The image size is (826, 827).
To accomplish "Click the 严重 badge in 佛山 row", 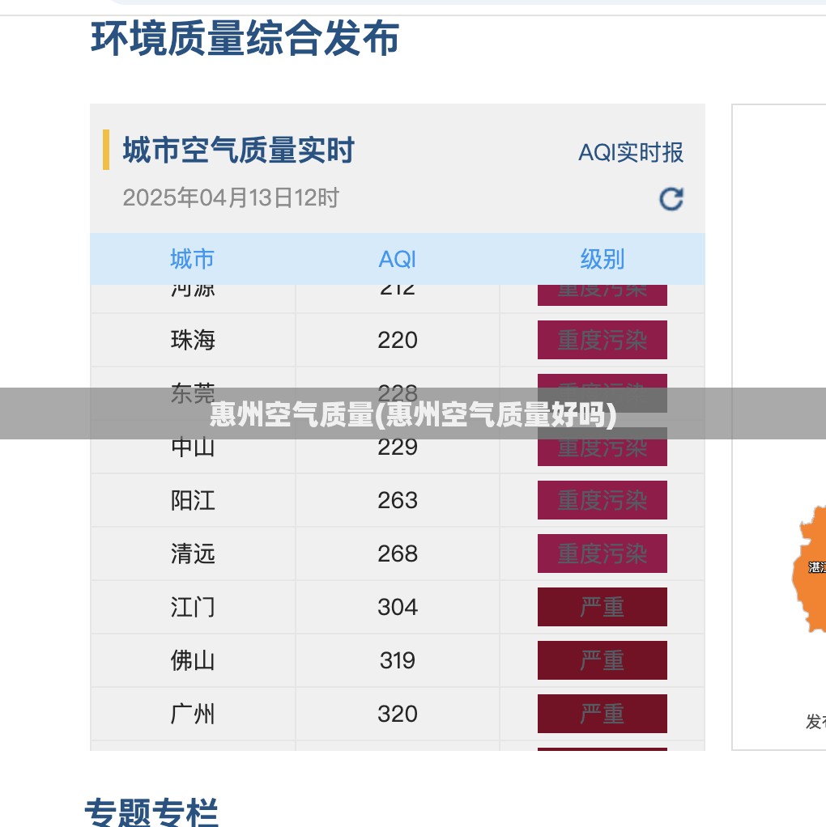I will pos(602,660).
